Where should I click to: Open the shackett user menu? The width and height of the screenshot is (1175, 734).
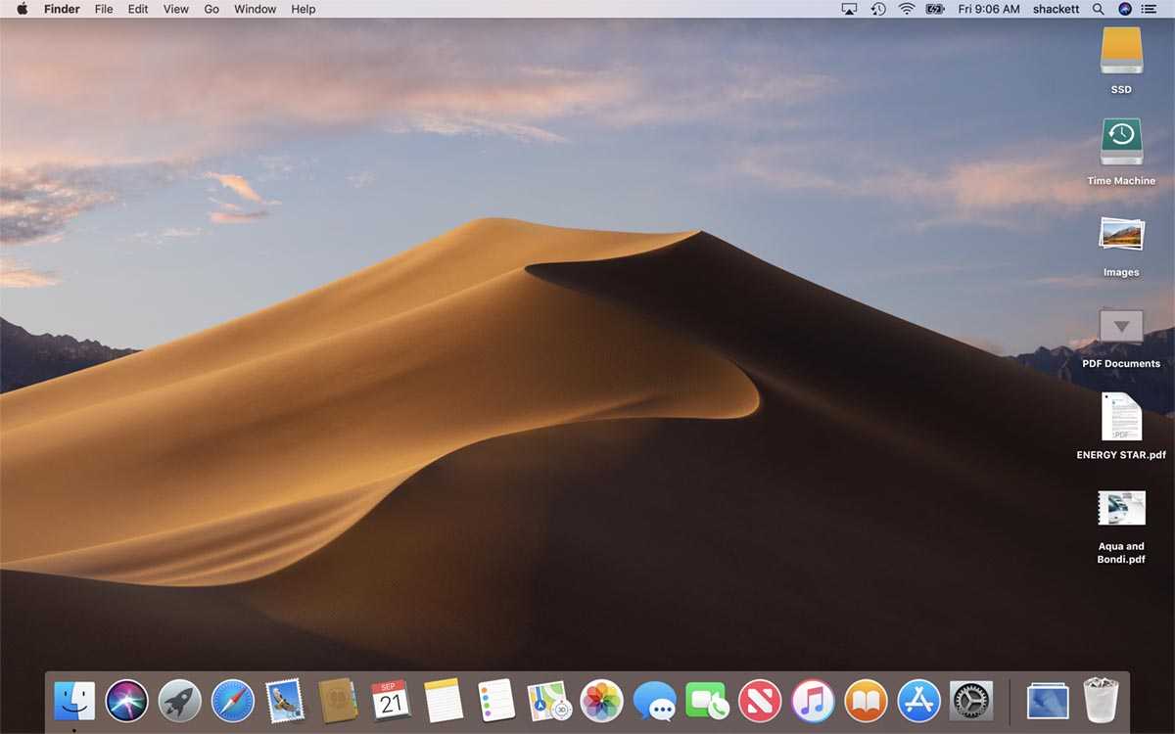[x=1055, y=9]
